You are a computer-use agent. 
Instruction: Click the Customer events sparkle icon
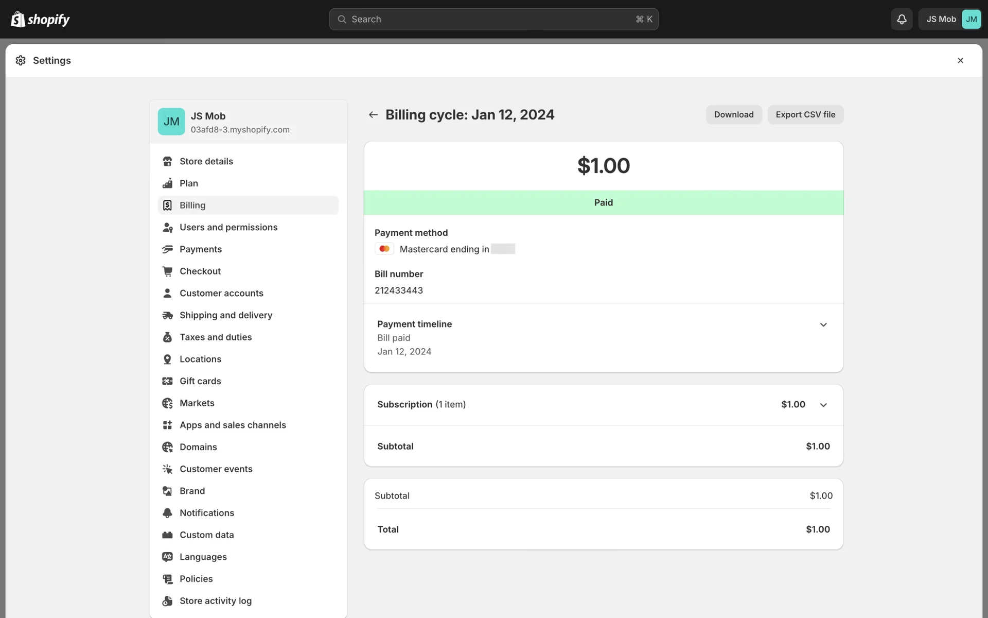click(x=167, y=469)
